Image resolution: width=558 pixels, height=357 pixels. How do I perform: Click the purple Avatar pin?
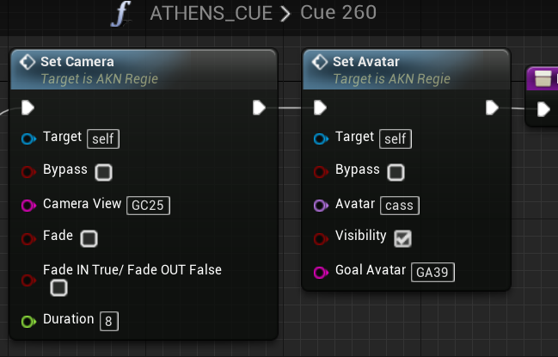click(321, 206)
